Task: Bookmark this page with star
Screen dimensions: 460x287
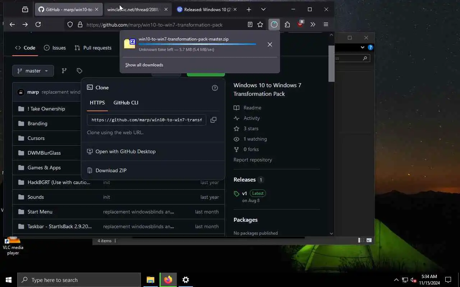Action: (260, 24)
